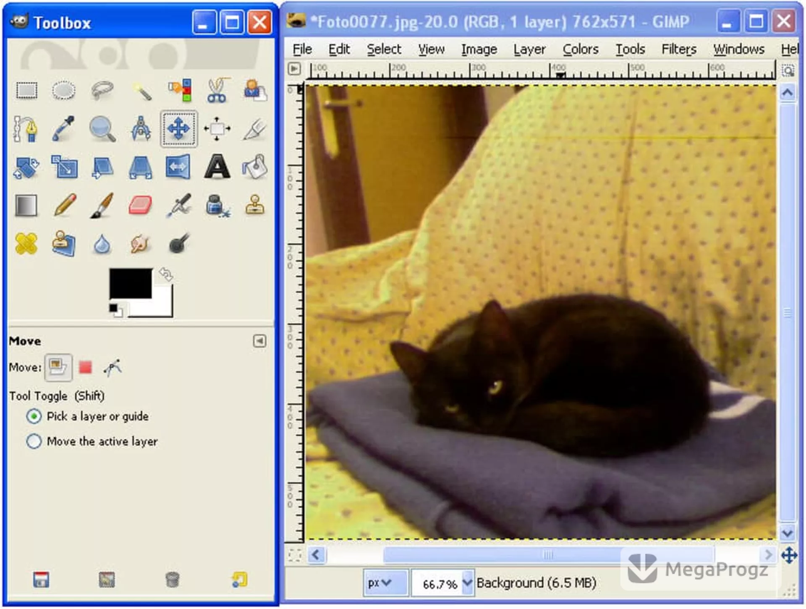Screen dimensions: 806x609
Task: Open the Edit menu
Action: click(x=339, y=50)
